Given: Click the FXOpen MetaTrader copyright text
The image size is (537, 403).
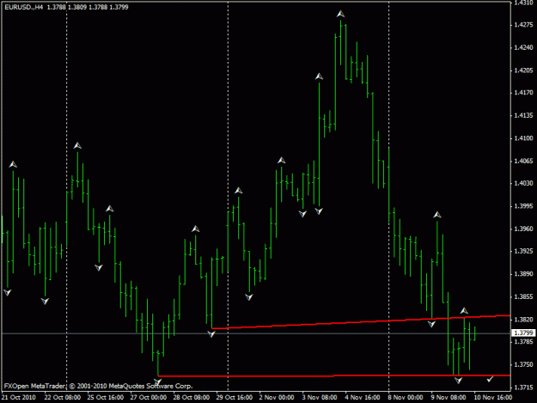Looking at the screenshot, I should pyautogui.click(x=98, y=386).
